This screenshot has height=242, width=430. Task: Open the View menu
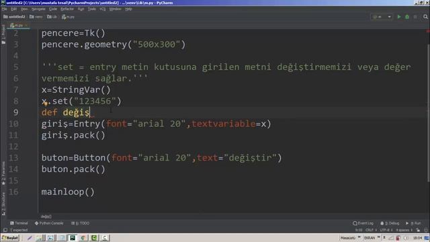coord(24,9)
